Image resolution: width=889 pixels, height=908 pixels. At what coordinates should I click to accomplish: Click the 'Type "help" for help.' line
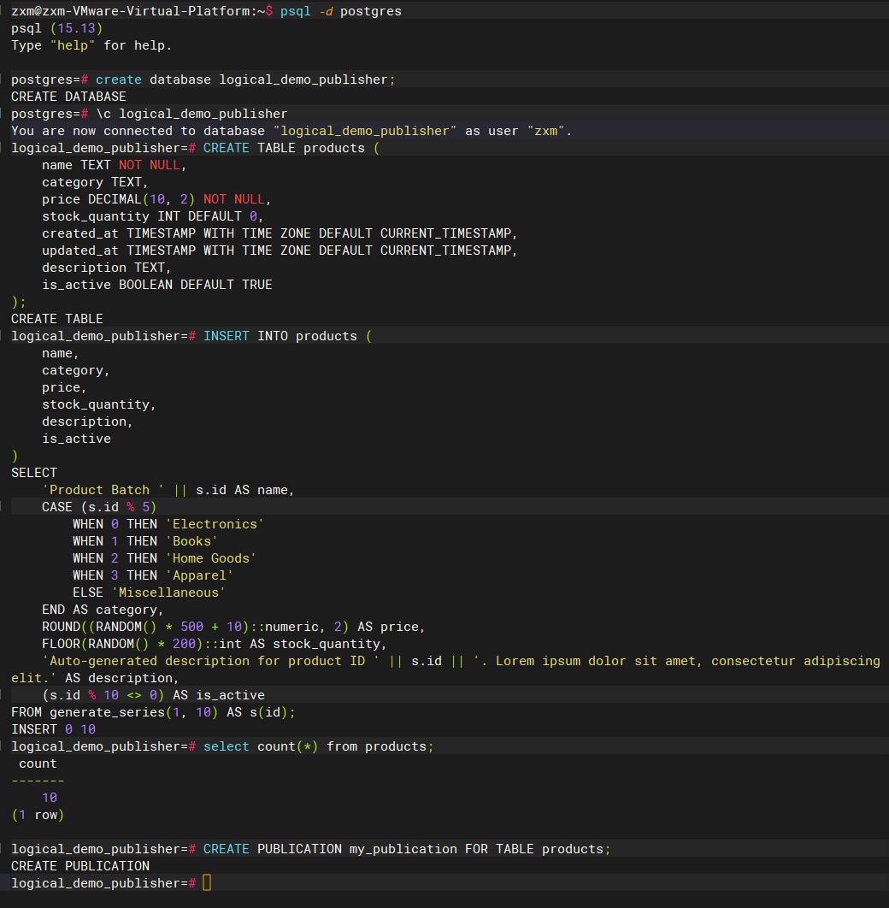pyautogui.click(x=91, y=45)
